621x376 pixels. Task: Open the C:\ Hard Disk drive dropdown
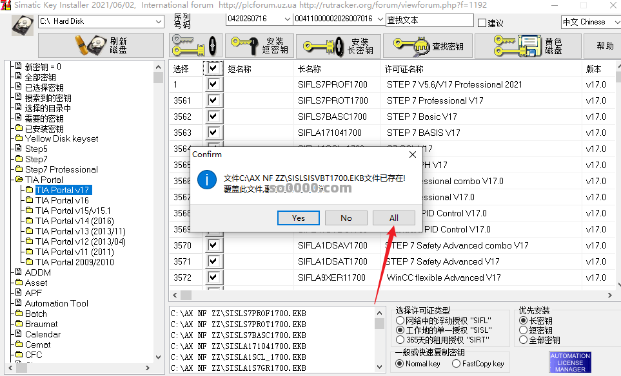pos(101,21)
